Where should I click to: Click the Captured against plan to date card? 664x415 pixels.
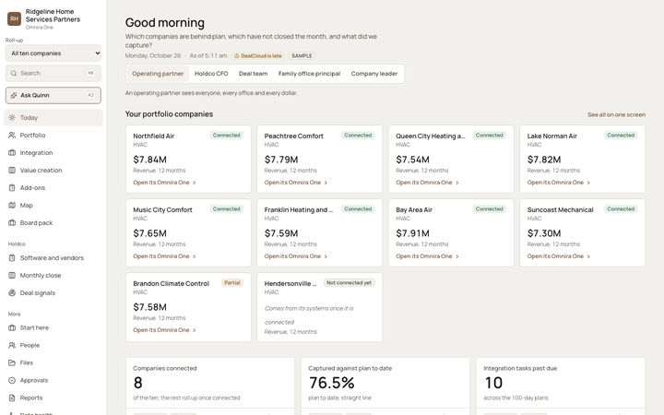pyautogui.click(x=385, y=386)
